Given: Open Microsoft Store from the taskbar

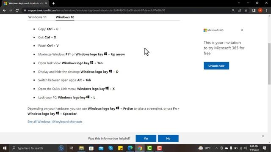Looking at the screenshot, I should [x=91, y=148].
